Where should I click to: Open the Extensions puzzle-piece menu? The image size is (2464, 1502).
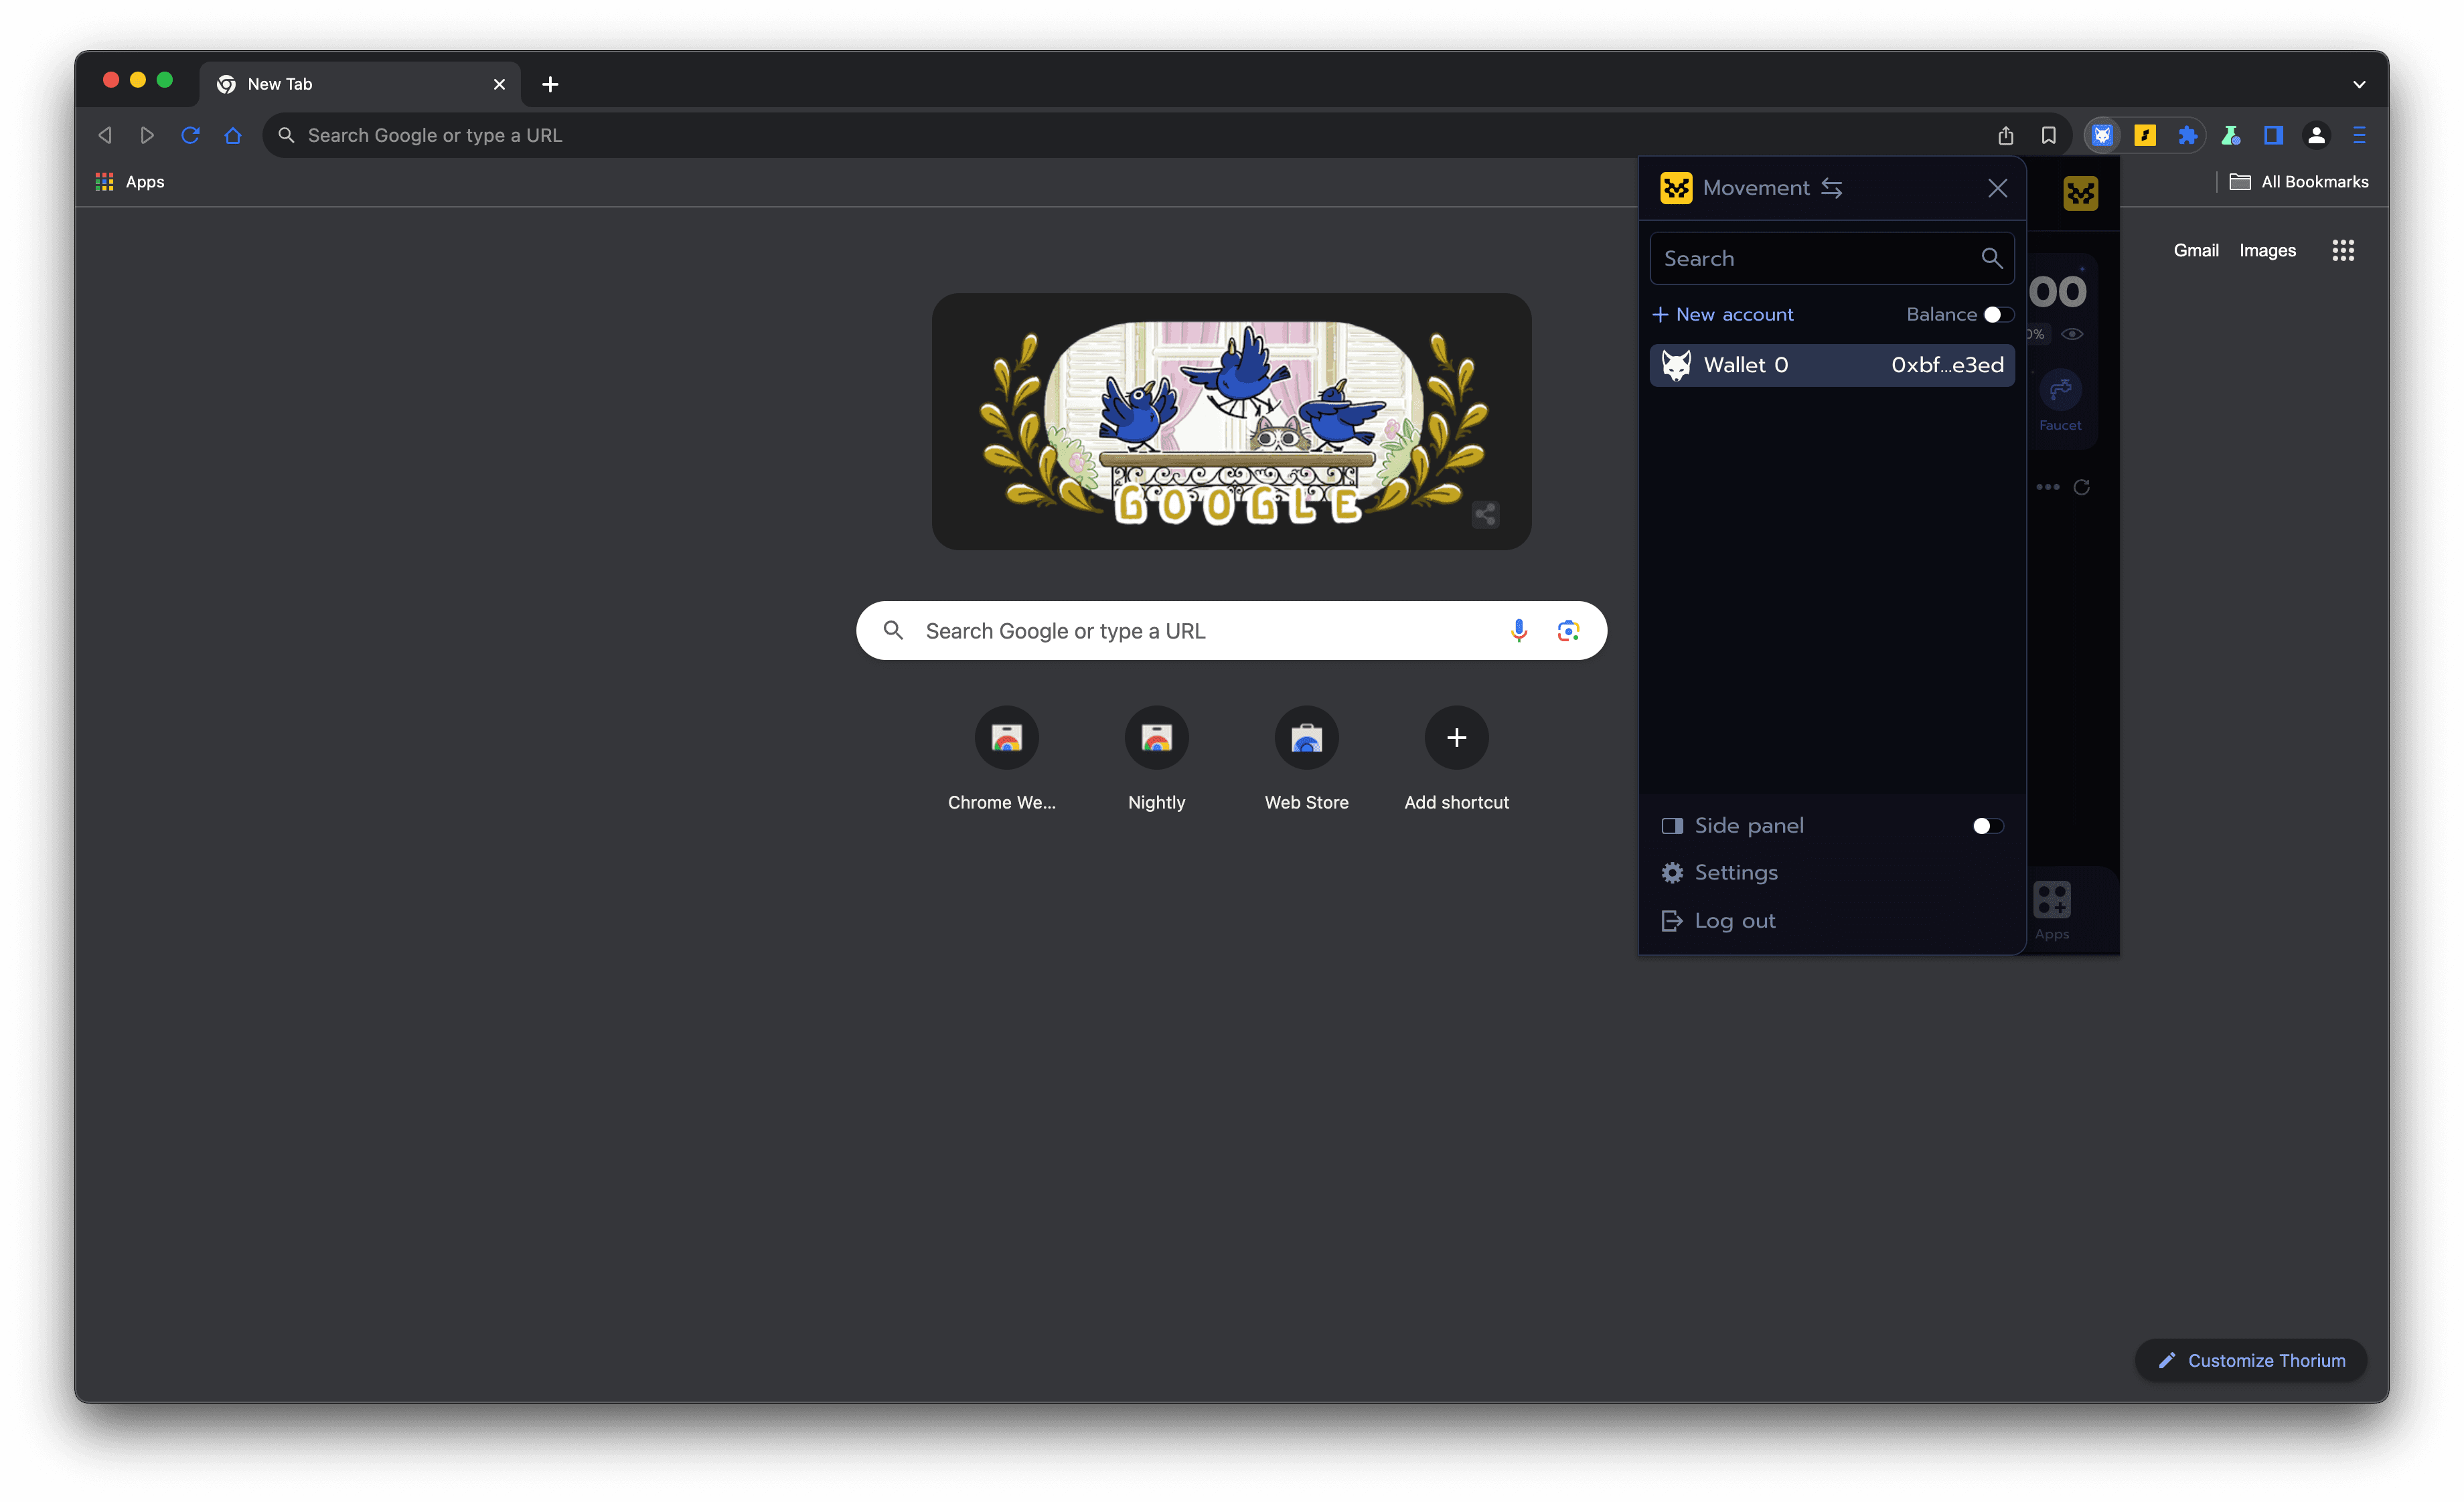tap(2187, 135)
